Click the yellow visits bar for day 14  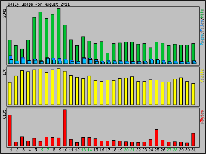tap(89, 90)
